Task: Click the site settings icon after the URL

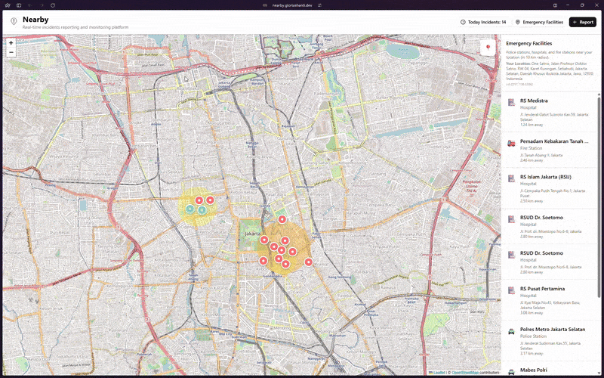Action: 319,5
